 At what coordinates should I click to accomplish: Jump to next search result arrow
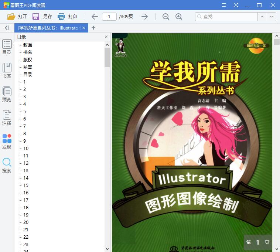pyautogui.click(x=272, y=17)
